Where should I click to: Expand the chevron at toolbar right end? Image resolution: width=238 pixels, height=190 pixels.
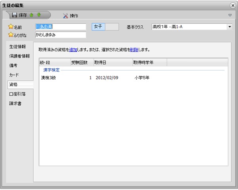click(230, 15)
